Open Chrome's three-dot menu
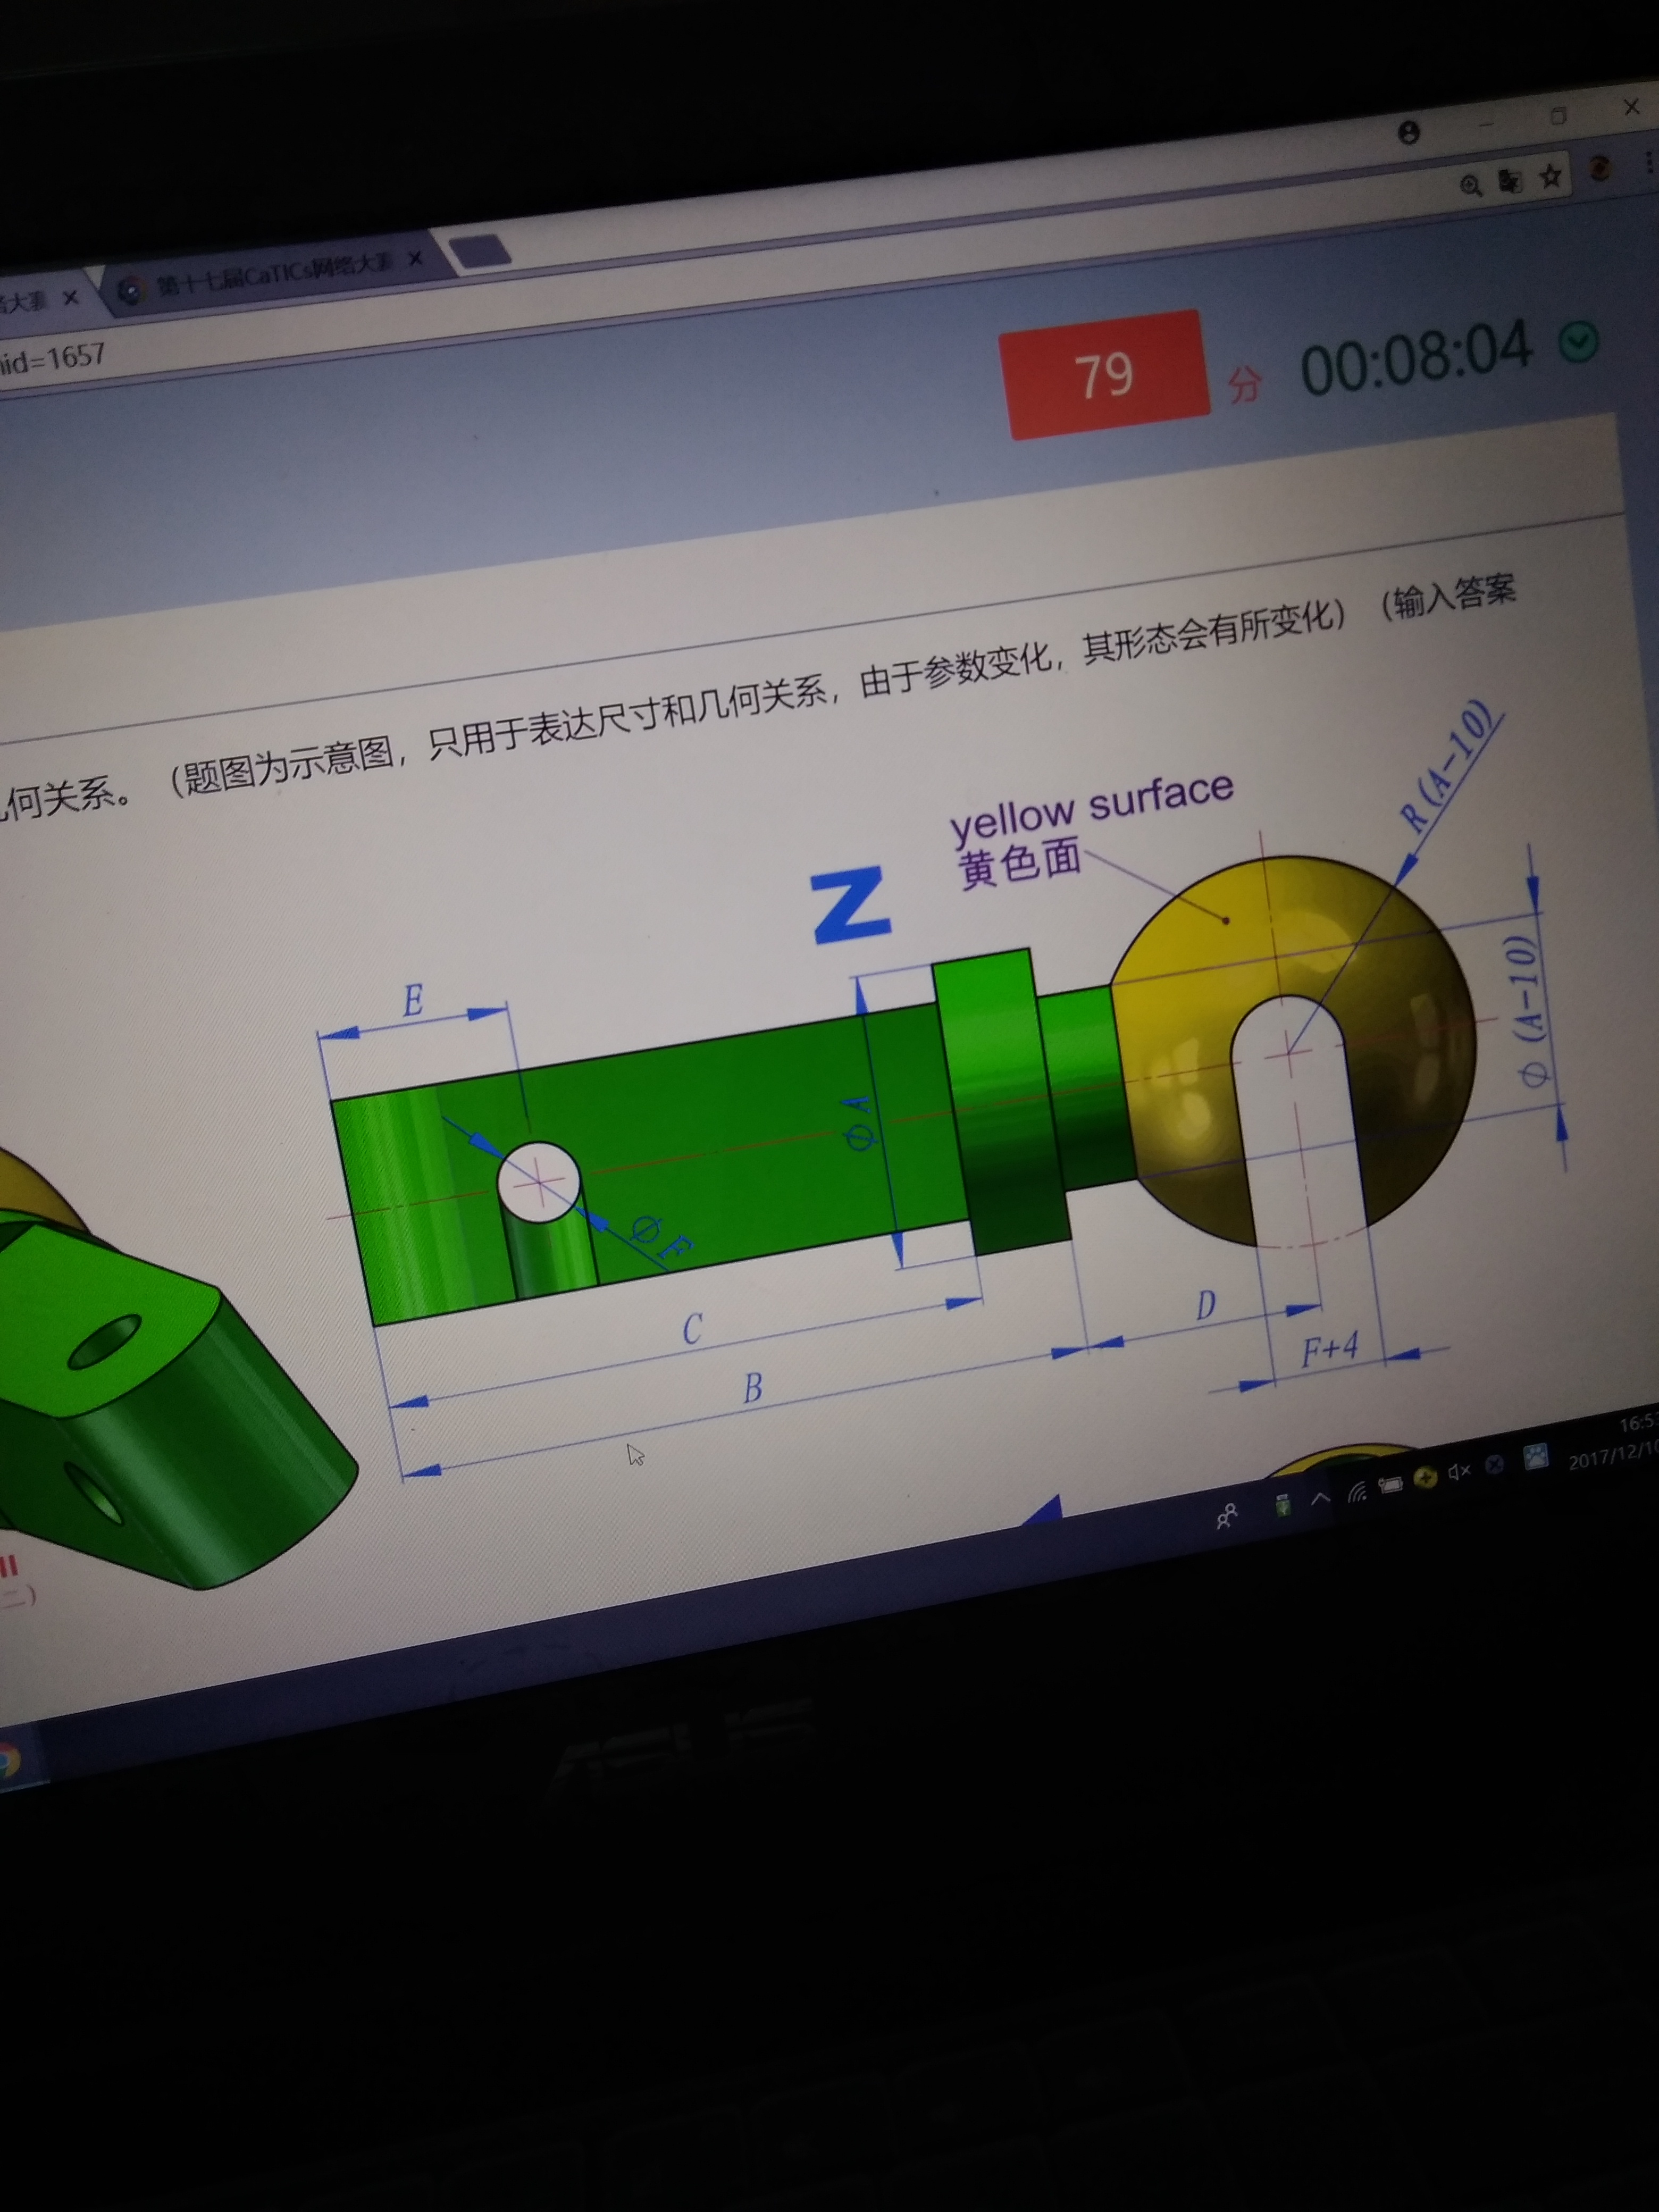The image size is (1659, 2212). tap(1649, 163)
